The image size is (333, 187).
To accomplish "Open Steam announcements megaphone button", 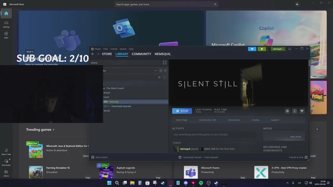I will point(252,49).
